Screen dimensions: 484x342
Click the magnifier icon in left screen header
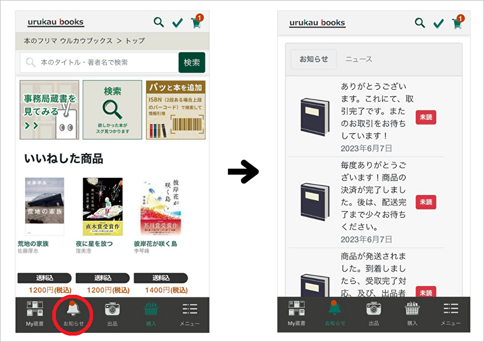(158, 22)
